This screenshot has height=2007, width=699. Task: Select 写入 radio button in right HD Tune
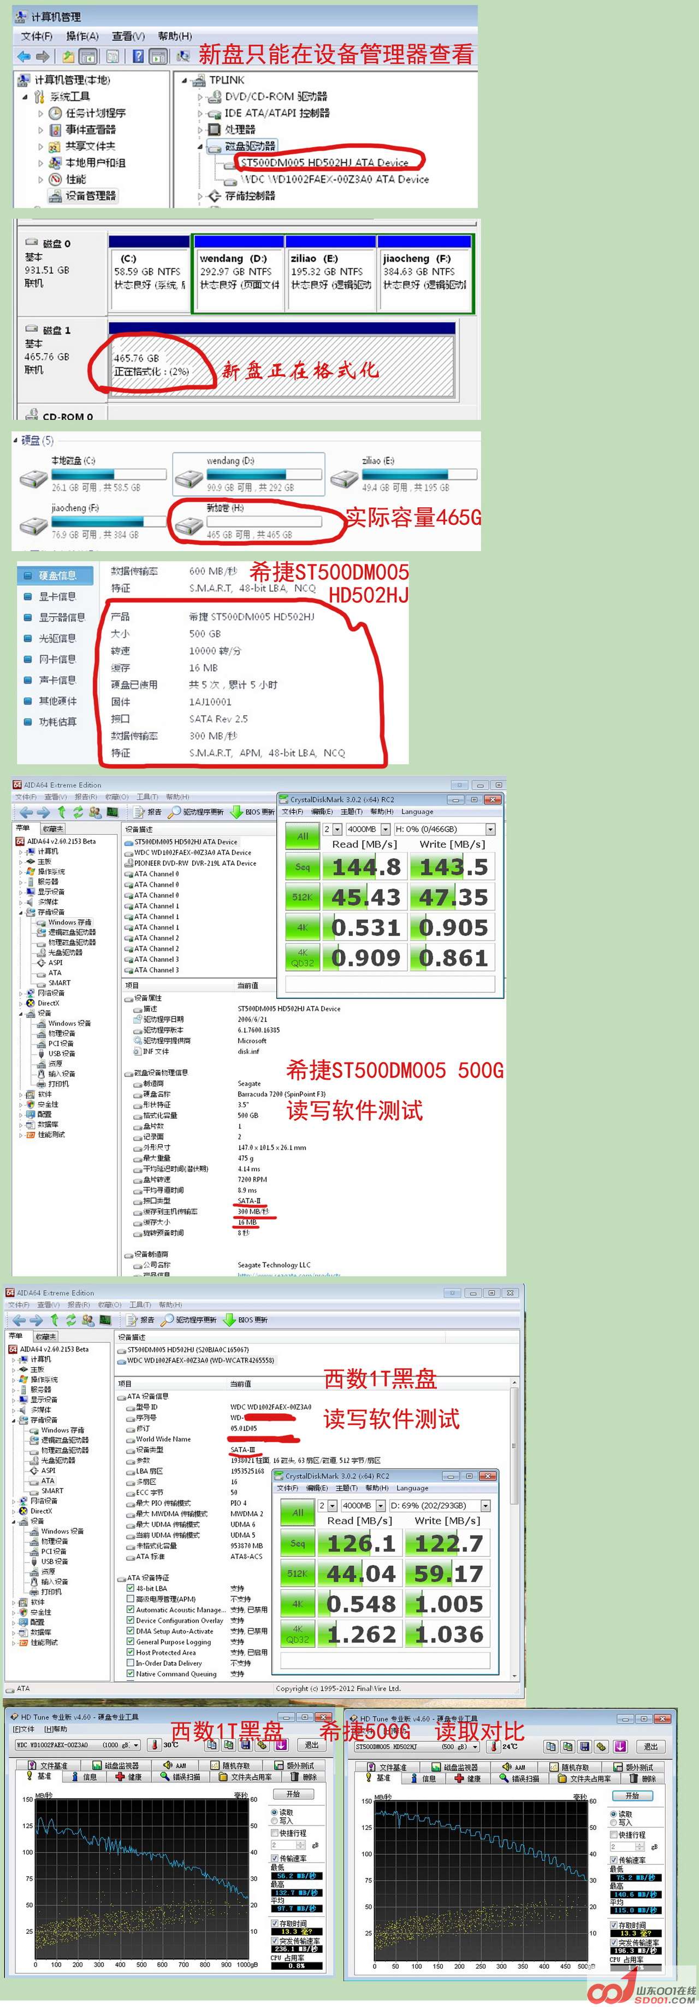tap(614, 1822)
